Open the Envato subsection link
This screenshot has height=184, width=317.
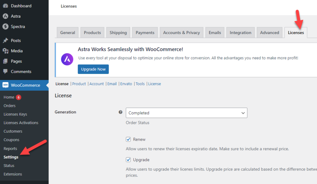126,84
